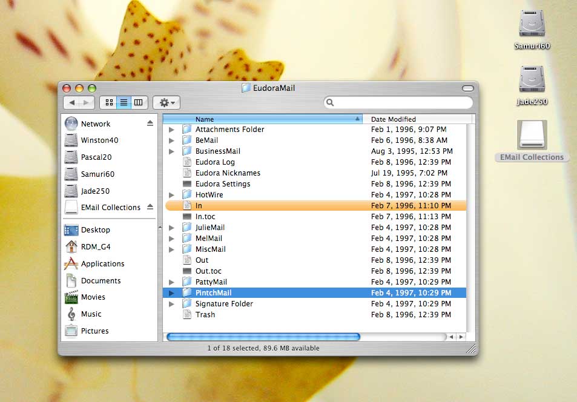Switch to list view
The width and height of the screenshot is (577, 402).
click(x=124, y=102)
